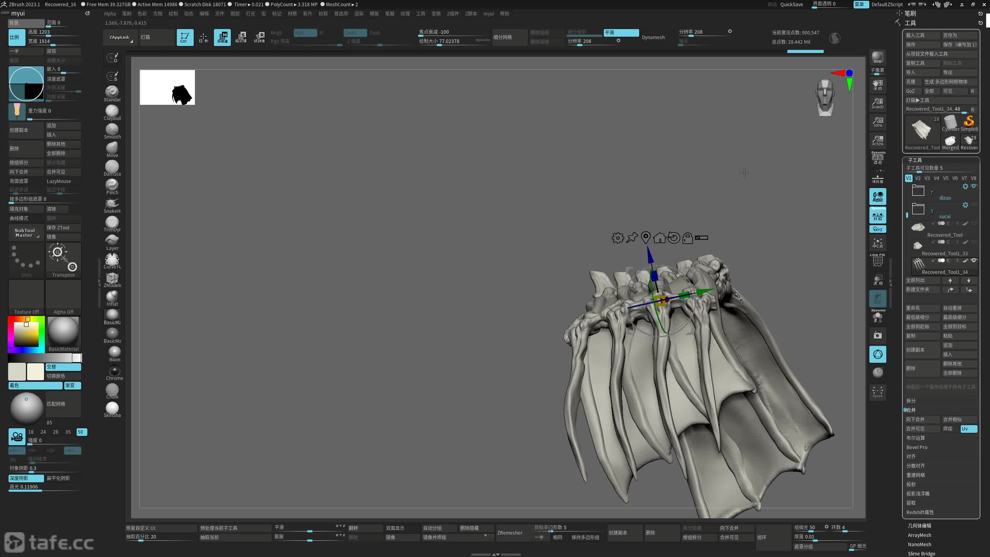This screenshot has height=557, width=990.
Task: Toggle visibility of the dizuo folder
Action: pyautogui.click(x=974, y=186)
